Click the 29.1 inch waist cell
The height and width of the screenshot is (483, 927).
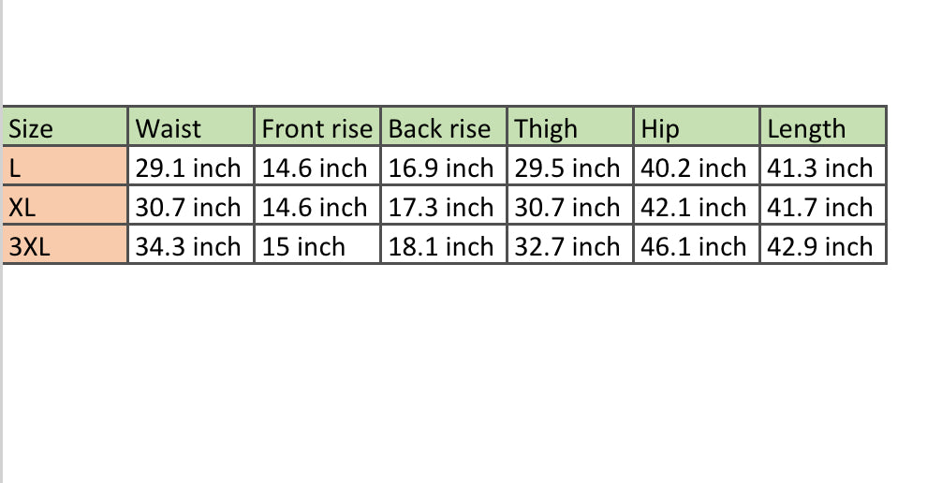pos(191,168)
